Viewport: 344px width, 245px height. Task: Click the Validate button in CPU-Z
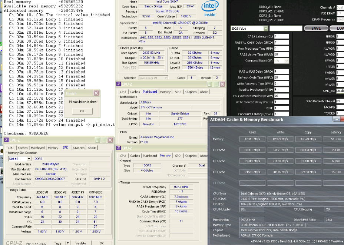(81, 243)
